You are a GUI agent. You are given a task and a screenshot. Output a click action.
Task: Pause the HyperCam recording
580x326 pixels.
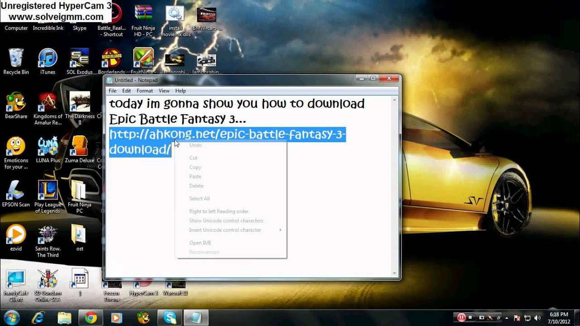[462, 317]
